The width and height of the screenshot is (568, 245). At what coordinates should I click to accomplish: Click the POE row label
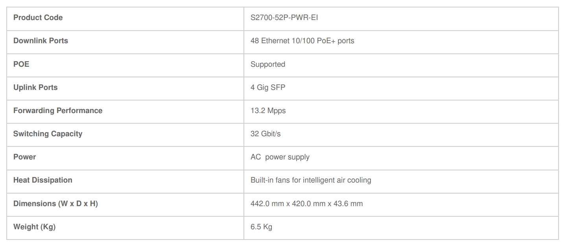[x=21, y=64]
